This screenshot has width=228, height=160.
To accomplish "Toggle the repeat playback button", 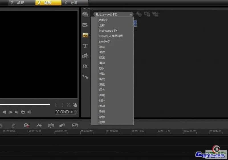I will coord(23,112).
